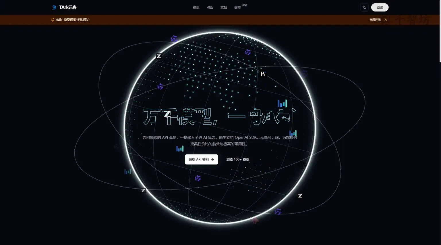Click the Z logo at globe's upper-left edge
441x245 pixels.
point(158,56)
